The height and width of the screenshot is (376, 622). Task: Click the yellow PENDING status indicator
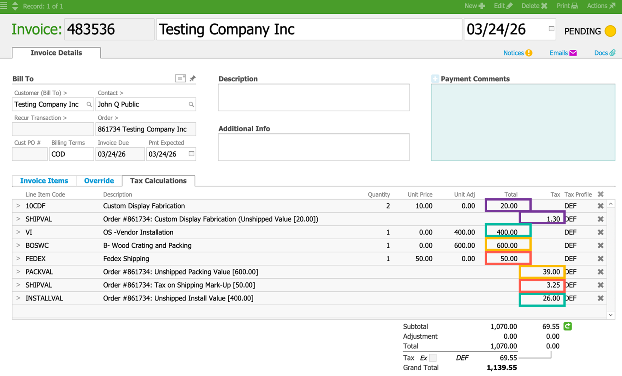[x=610, y=31]
